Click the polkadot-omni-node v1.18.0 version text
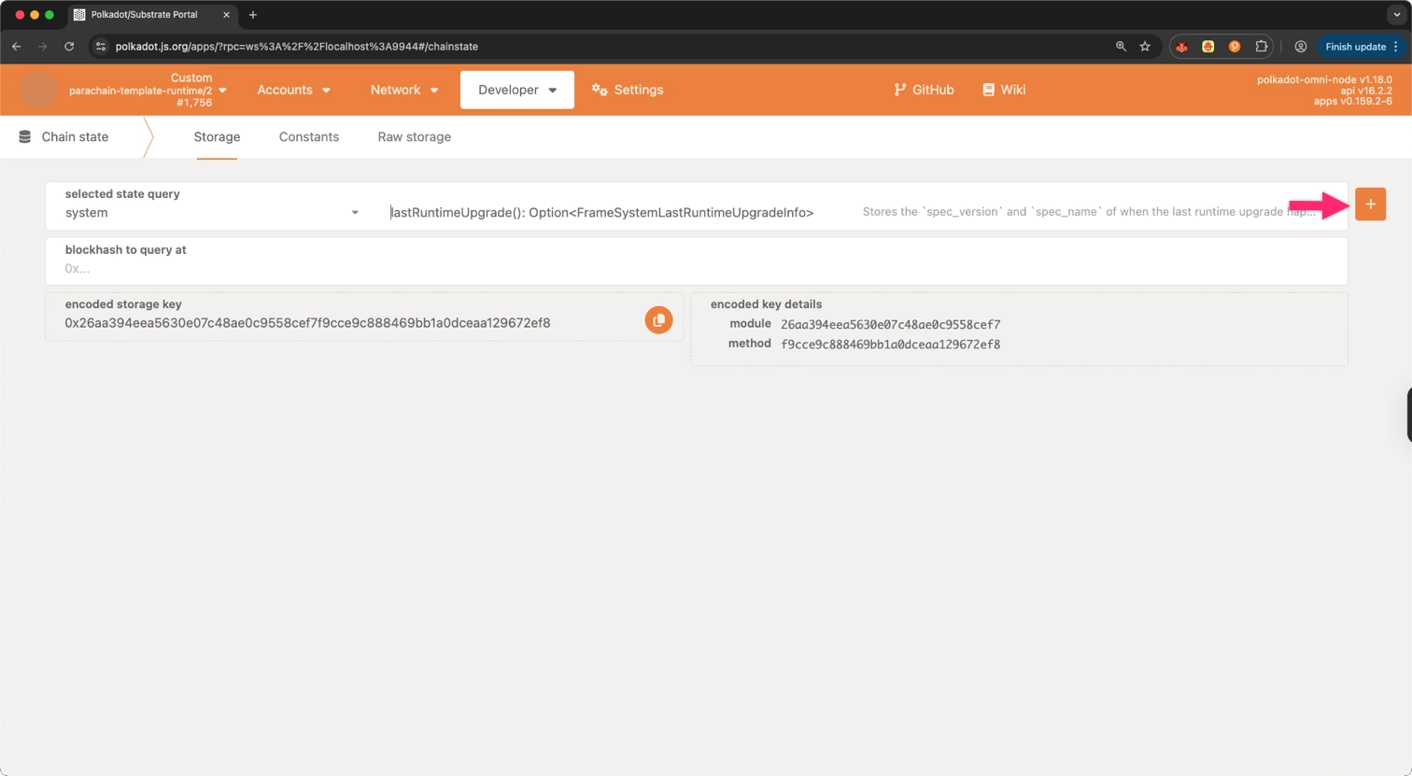The height and width of the screenshot is (776, 1412). 1324,79
